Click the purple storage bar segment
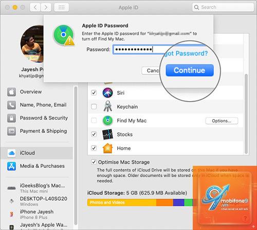Image resolution: width=257 pixels, height=230 pixels. (x=179, y=202)
